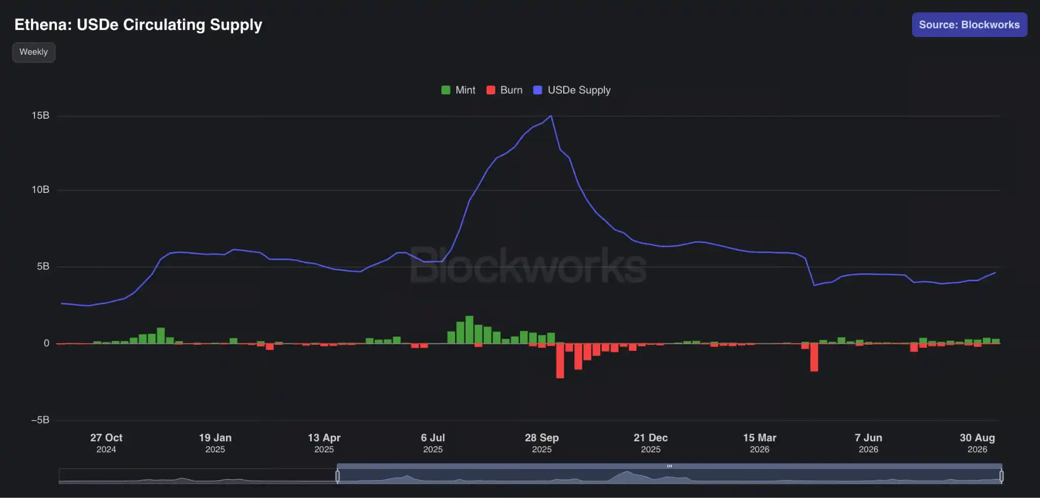Viewport: 1040px width, 498px height.
Task: Click the 6 Jul 2025 axis label
Action: 433,443
